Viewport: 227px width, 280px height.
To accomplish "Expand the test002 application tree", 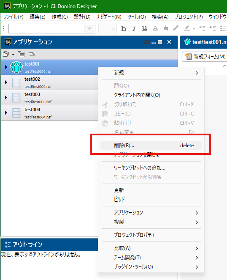I will pos(6,82).
